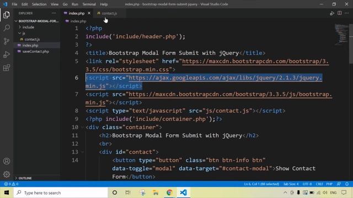Screen dimensions: 353x198
Task: Open the Extensions view icon
Action: click(7, 68)
